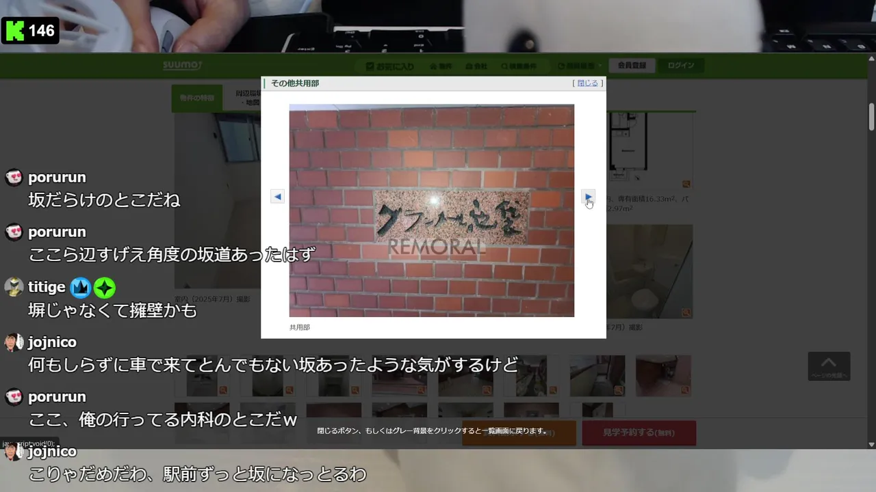Click chat message 塀じゃなくて擁壁かも
876x492 pixels.
pyautogui.click(x=112, y=310)
